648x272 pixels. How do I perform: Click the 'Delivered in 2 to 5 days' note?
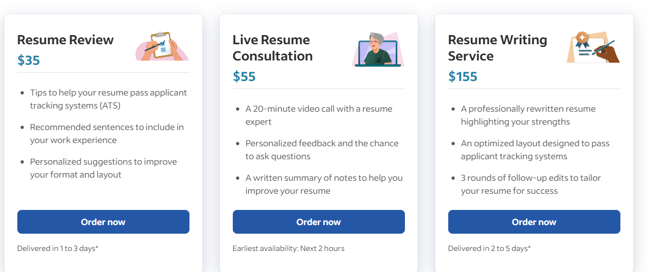pos(489,248)
